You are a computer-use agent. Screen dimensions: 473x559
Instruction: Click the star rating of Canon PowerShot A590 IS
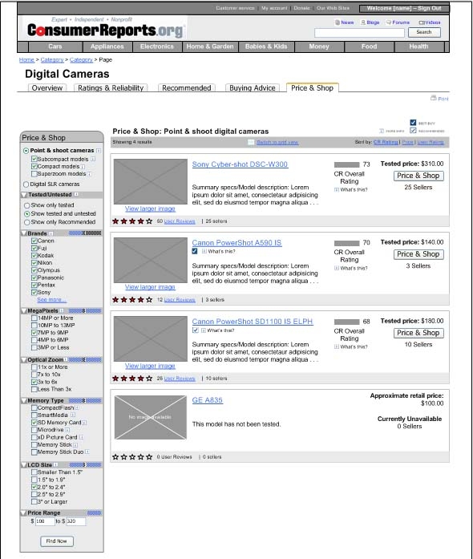coord(132,300)
